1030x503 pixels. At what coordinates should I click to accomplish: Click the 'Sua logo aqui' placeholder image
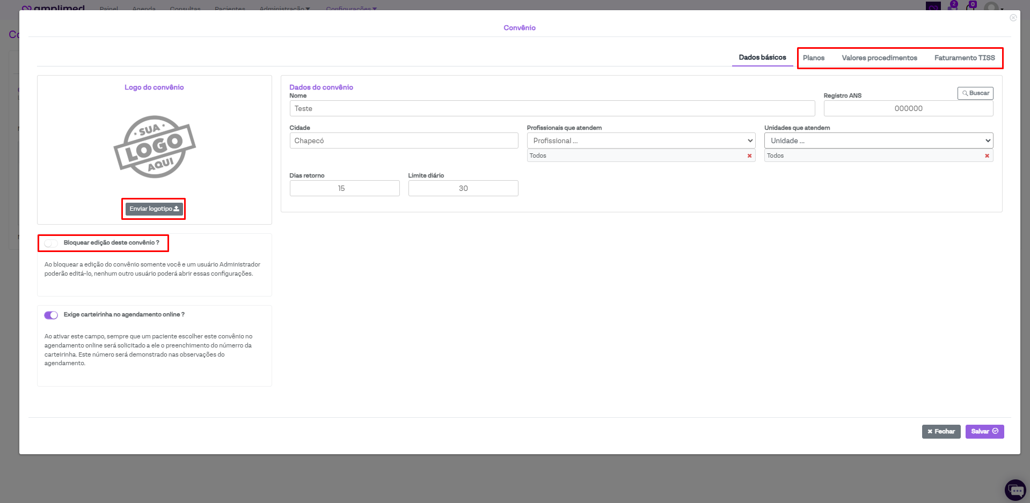(155, 147)
